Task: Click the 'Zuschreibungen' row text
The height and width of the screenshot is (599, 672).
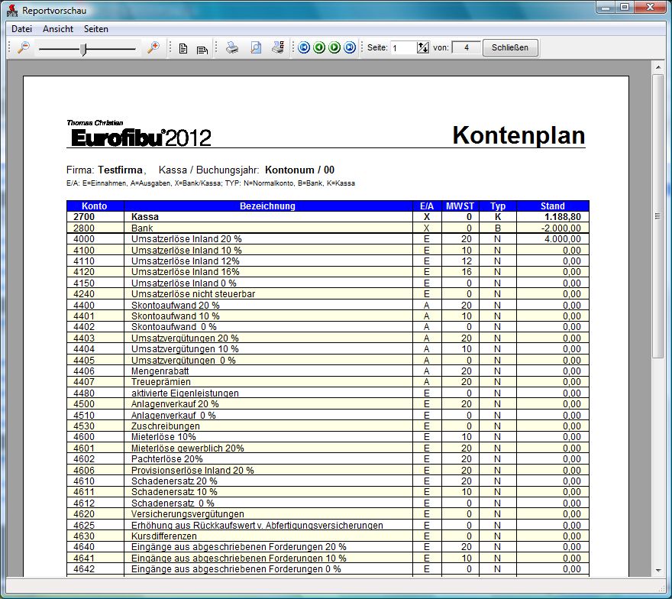Action: click(166, 426)
